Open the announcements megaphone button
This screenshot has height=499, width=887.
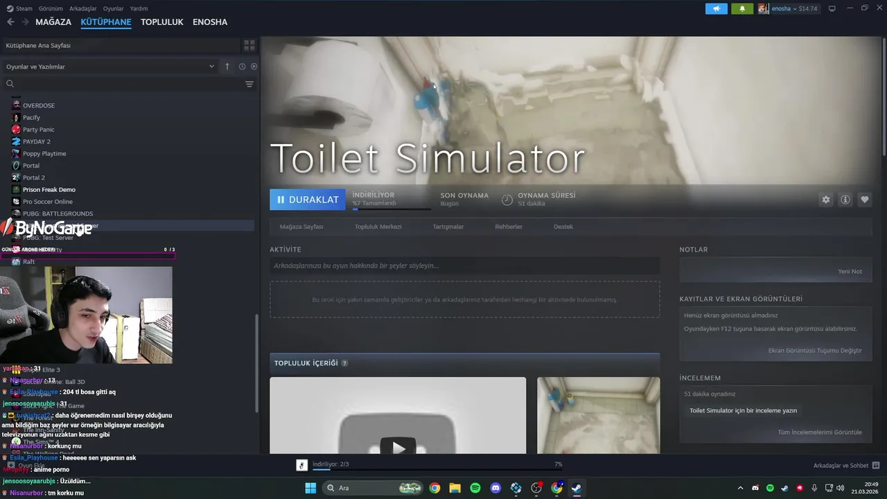pos(717,8)
